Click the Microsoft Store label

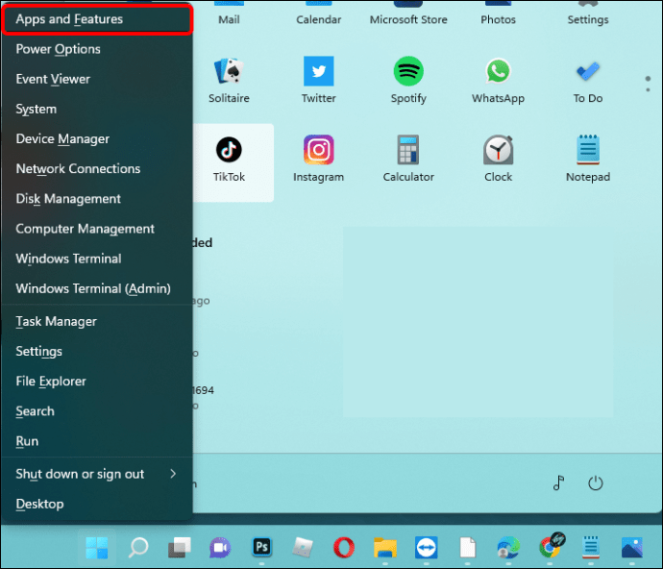pyautogui.click(x=408, y=19)
